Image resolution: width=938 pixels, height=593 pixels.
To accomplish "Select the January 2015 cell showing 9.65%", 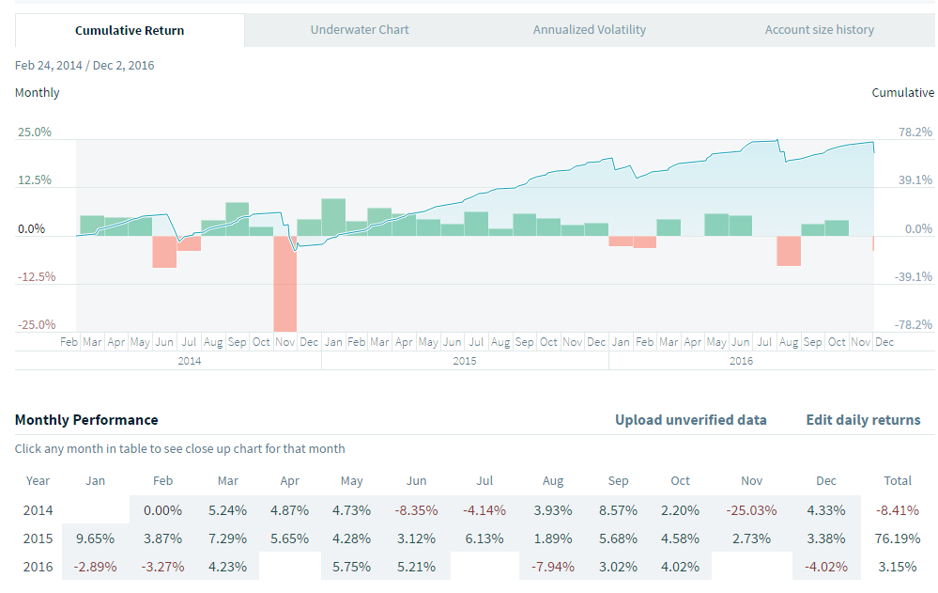I will 95,538.
